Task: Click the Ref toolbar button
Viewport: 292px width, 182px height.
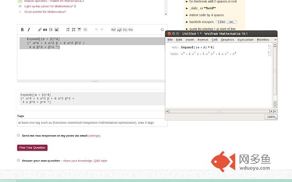Action: (x=113, y=30)
